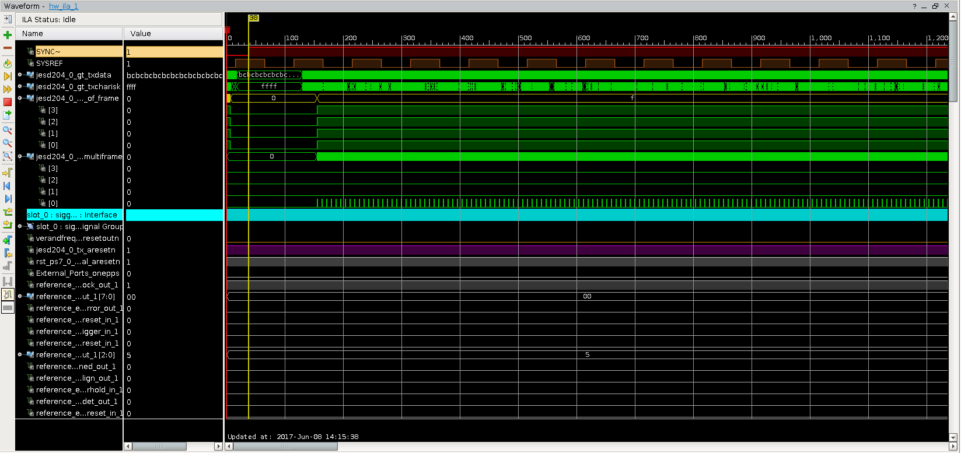Go to next marker icon
Viewport: 961px width, 453px height.
pyautogui.click(x=8, y=266)
